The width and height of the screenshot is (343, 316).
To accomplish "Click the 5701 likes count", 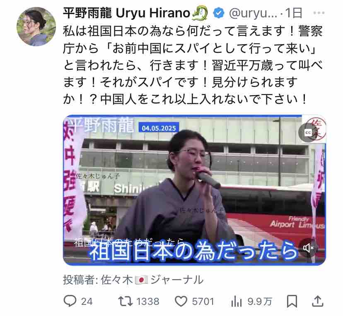I will coord(203,302).
